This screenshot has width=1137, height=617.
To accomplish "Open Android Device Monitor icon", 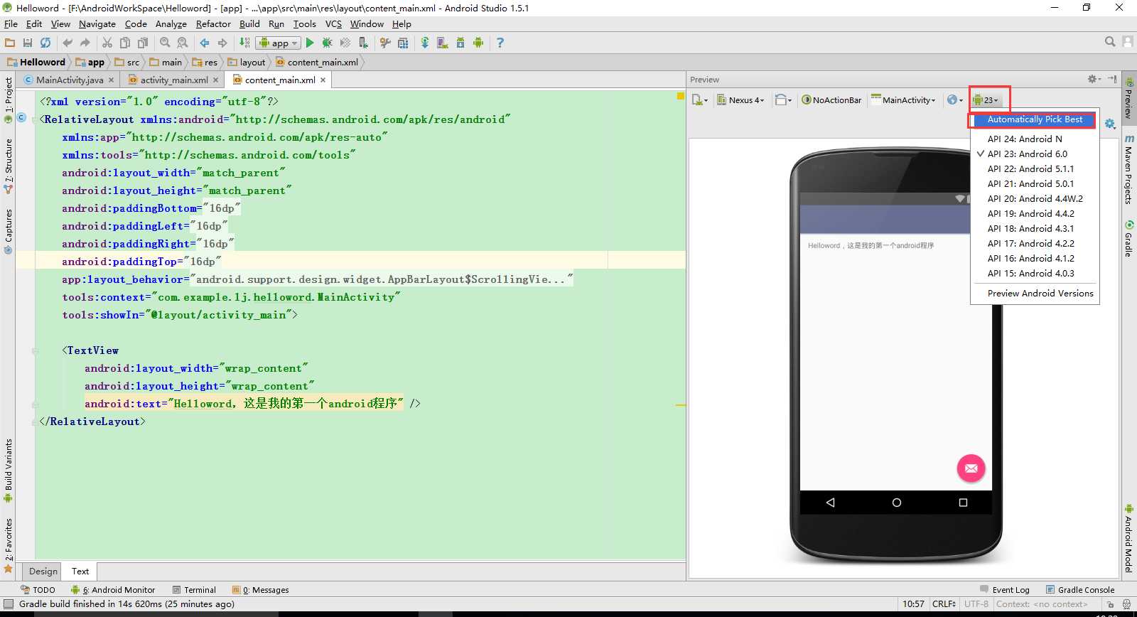I will 478,43.
